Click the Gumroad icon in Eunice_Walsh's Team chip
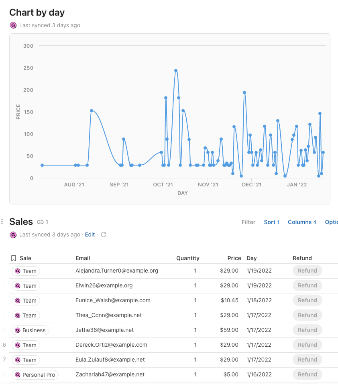The width and height of the screenshot is (338, 384). pyautogui.click(x=18, y=301)
